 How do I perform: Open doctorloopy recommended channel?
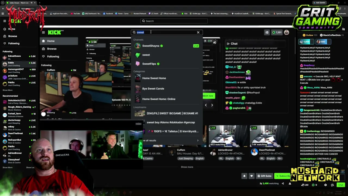point(19,121)
